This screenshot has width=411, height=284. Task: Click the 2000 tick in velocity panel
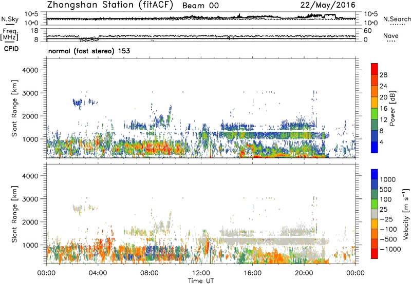30,222
